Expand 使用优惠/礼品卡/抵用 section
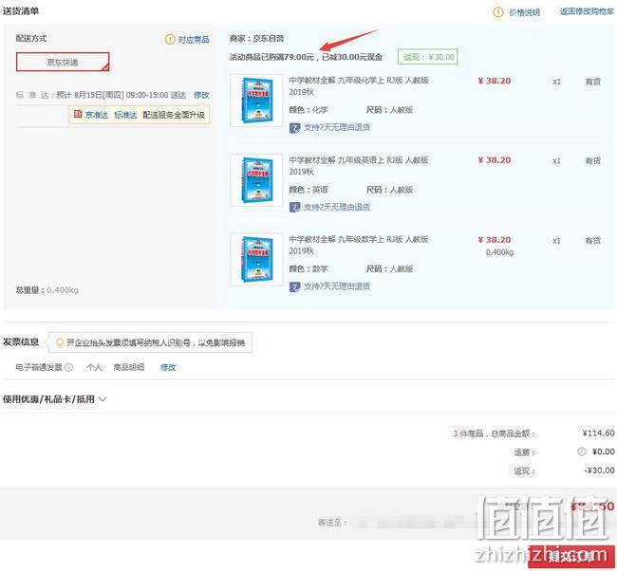Screen dimensions: 617x571 pos(54,399)
